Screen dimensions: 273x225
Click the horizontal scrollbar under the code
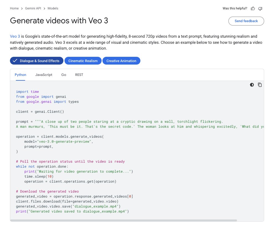(x=123, y=221)
